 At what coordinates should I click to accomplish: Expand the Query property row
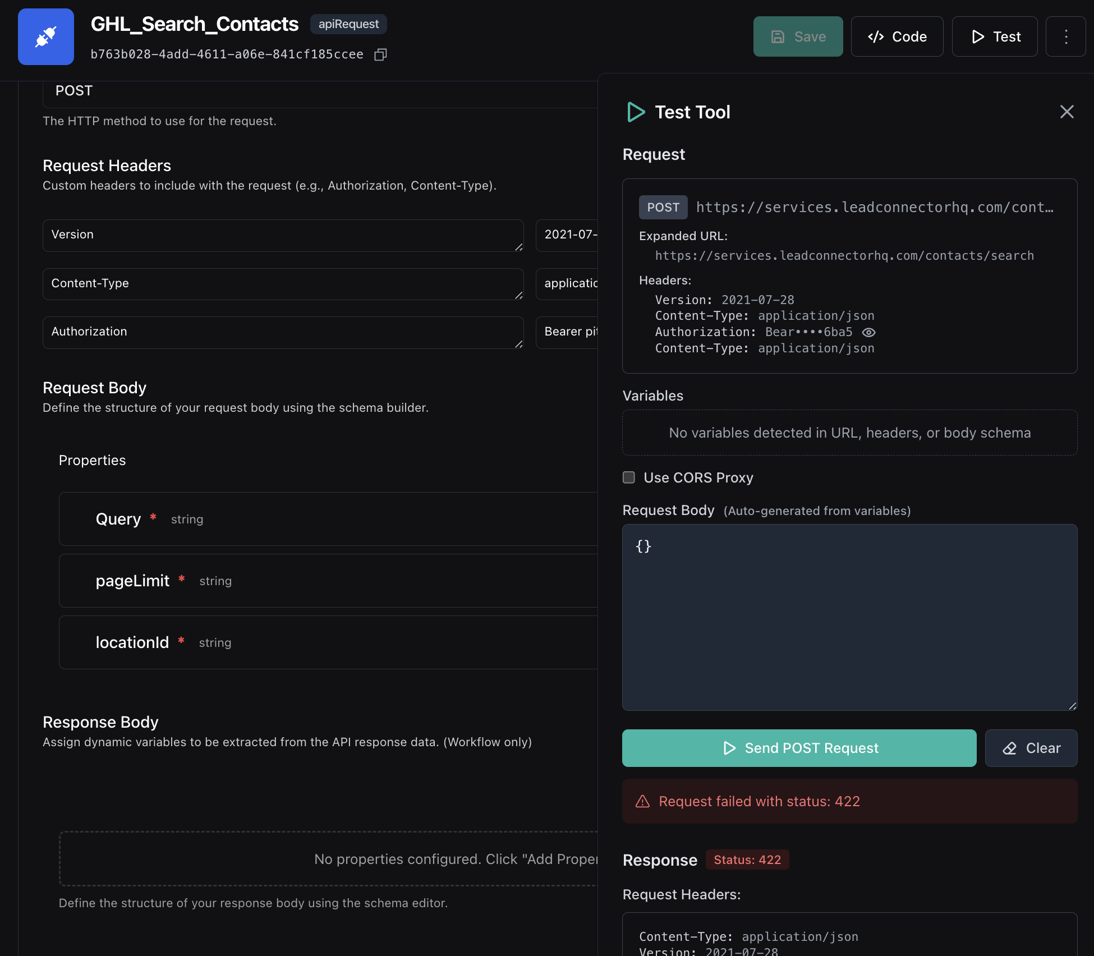coord(328,519)
